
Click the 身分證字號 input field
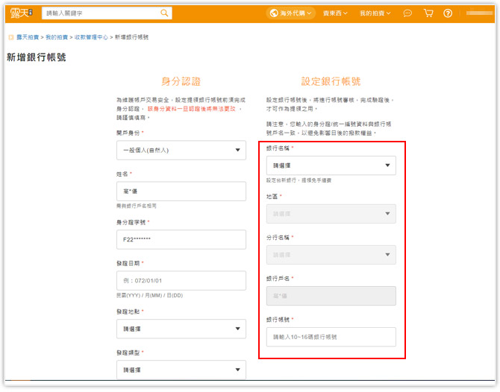pos(181,239)
